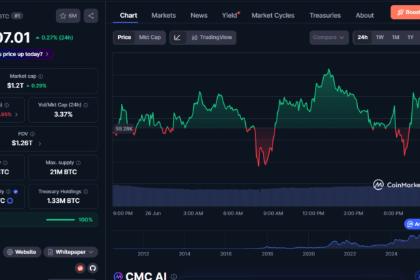420x280 pixels.
Task: Open GitHub source code icon
Action: [x=93, y=268]
